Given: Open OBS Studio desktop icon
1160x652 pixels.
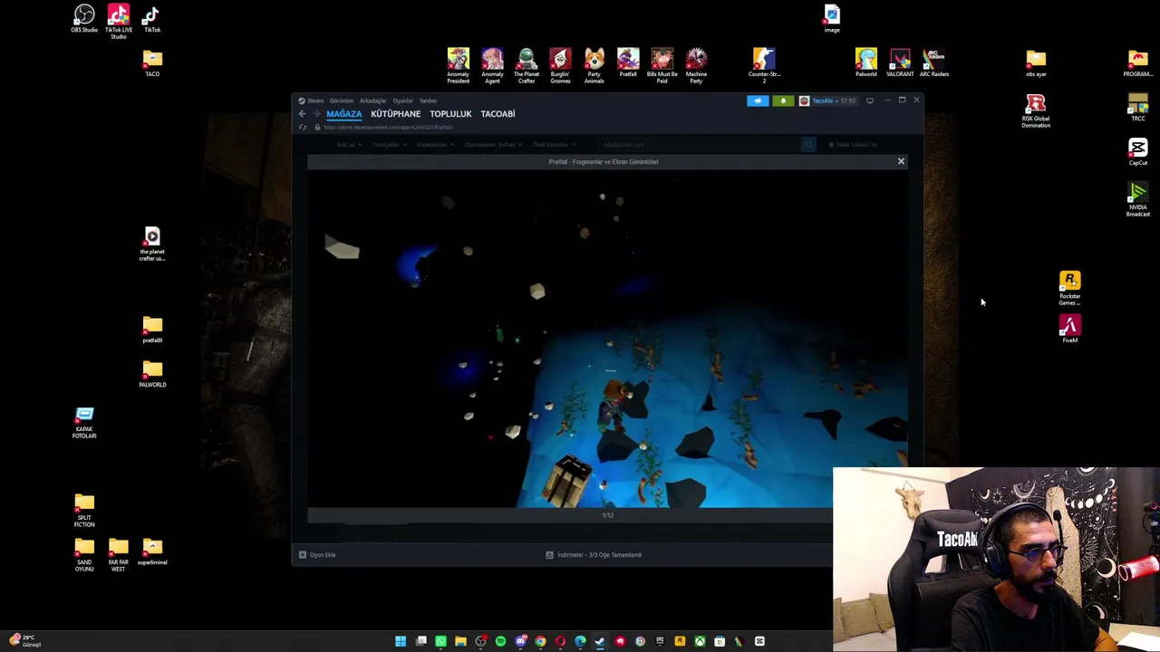Looking at the screenshot, I should click(x=84, y=19).
